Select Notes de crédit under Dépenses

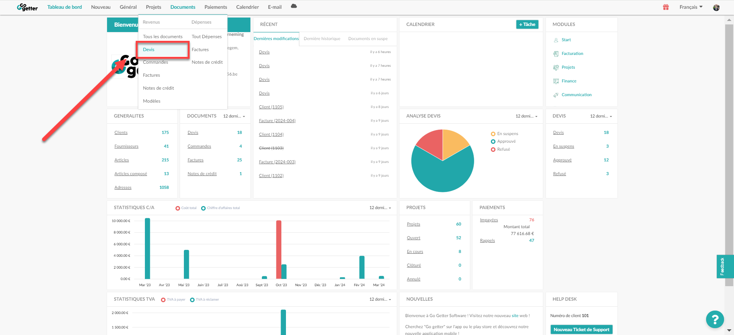207,62
